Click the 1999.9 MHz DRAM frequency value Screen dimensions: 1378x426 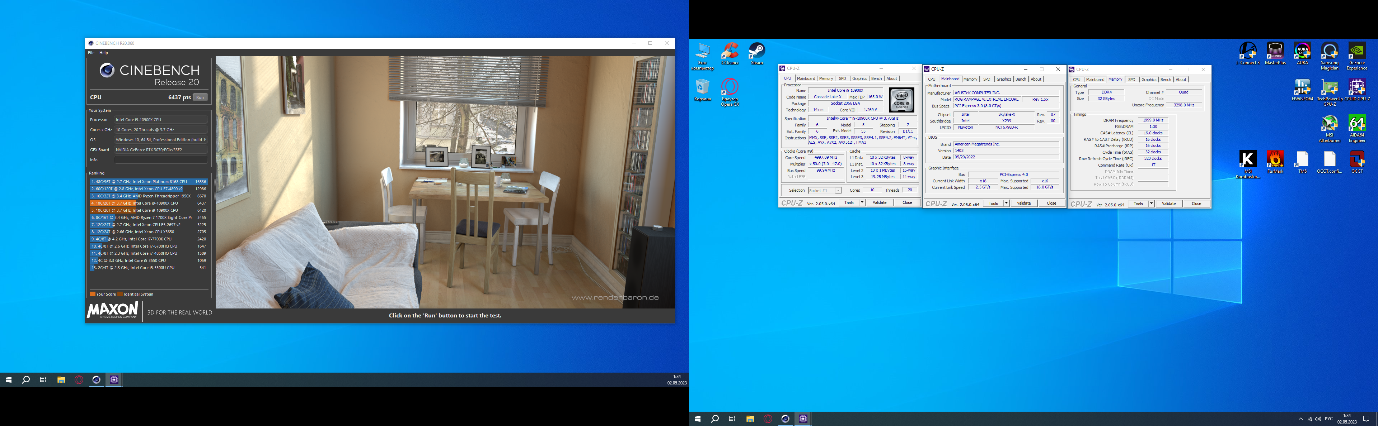[1153, 121]
